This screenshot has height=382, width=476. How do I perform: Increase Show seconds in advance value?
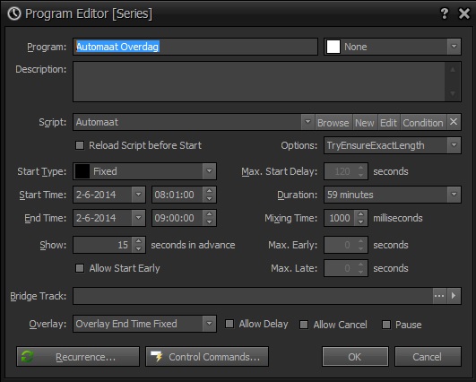(138, 241)
